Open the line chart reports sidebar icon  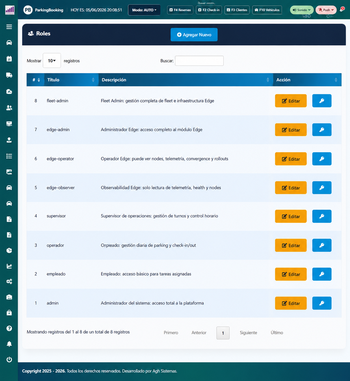9,266
